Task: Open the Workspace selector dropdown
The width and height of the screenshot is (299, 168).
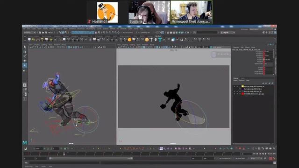Action: point(261,29)
